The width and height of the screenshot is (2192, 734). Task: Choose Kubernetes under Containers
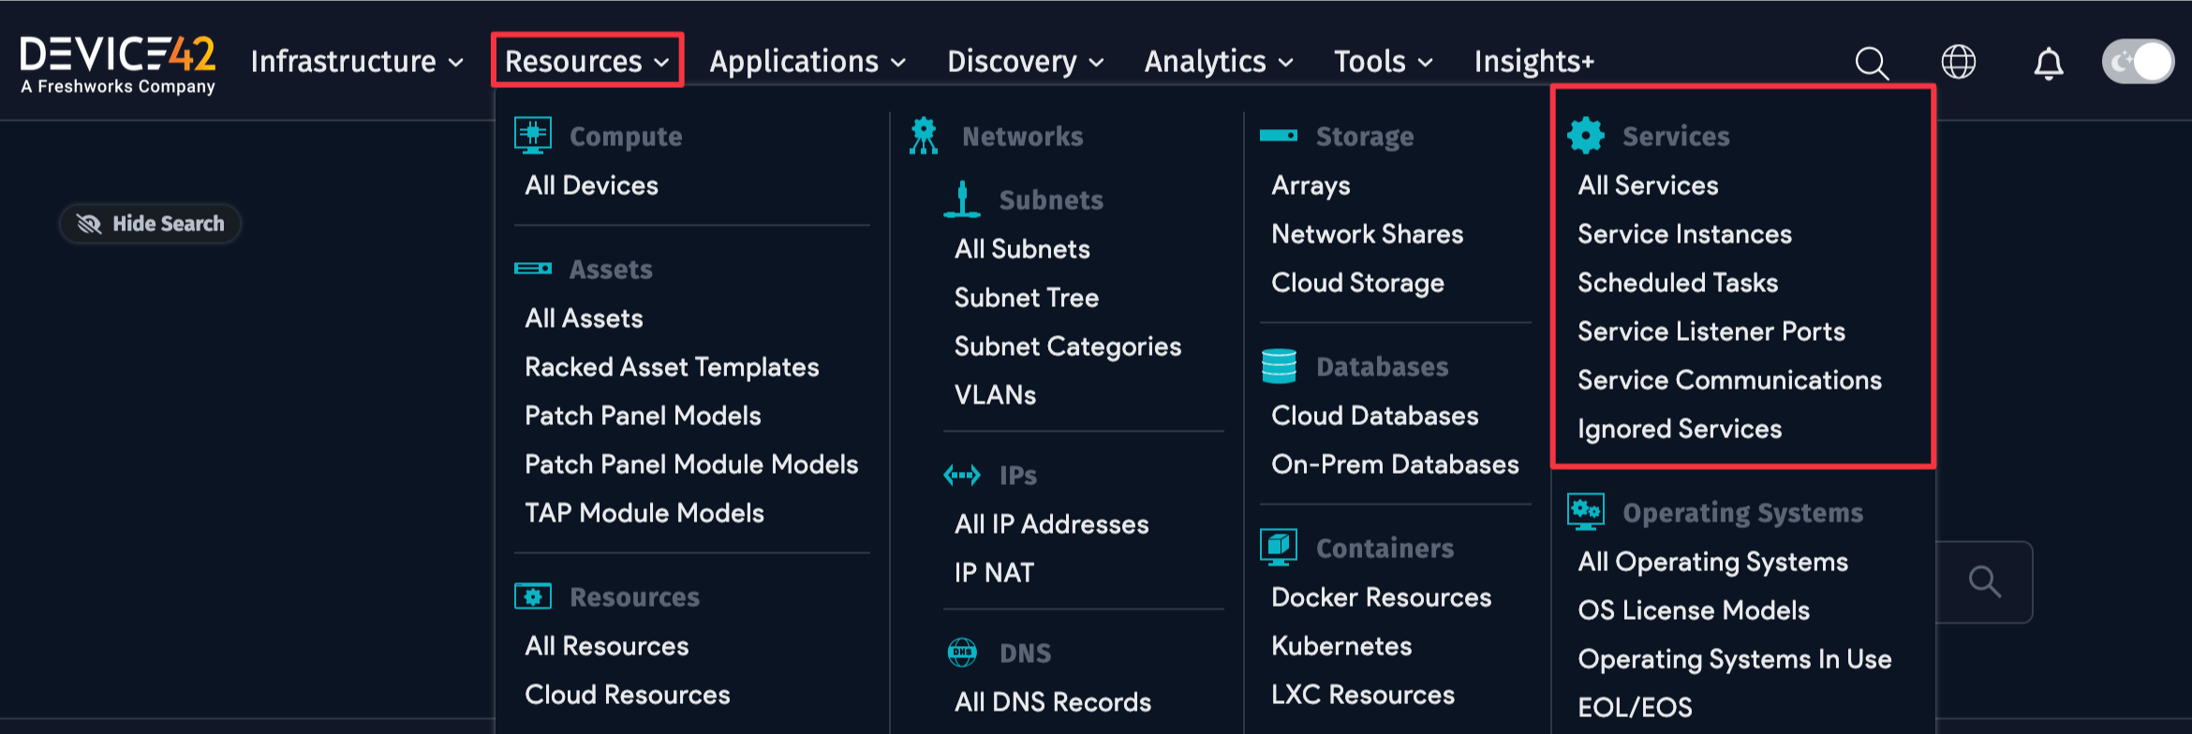[1340, 646]
